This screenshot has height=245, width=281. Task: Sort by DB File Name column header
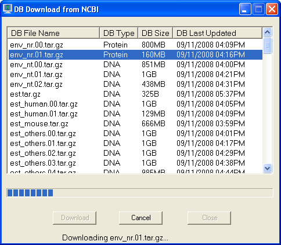tap(53, 33)
